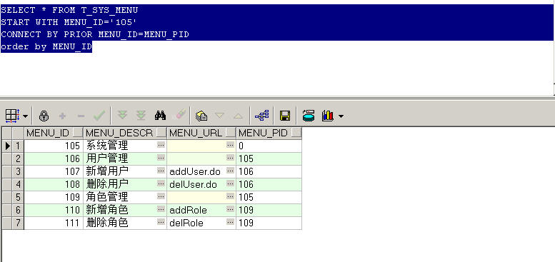Open ellipsis editor for addUser.do cell

click(x=231, y=171)
